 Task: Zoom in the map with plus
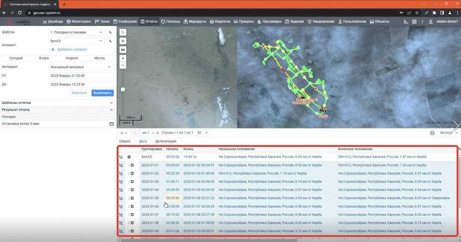point(123,58)
